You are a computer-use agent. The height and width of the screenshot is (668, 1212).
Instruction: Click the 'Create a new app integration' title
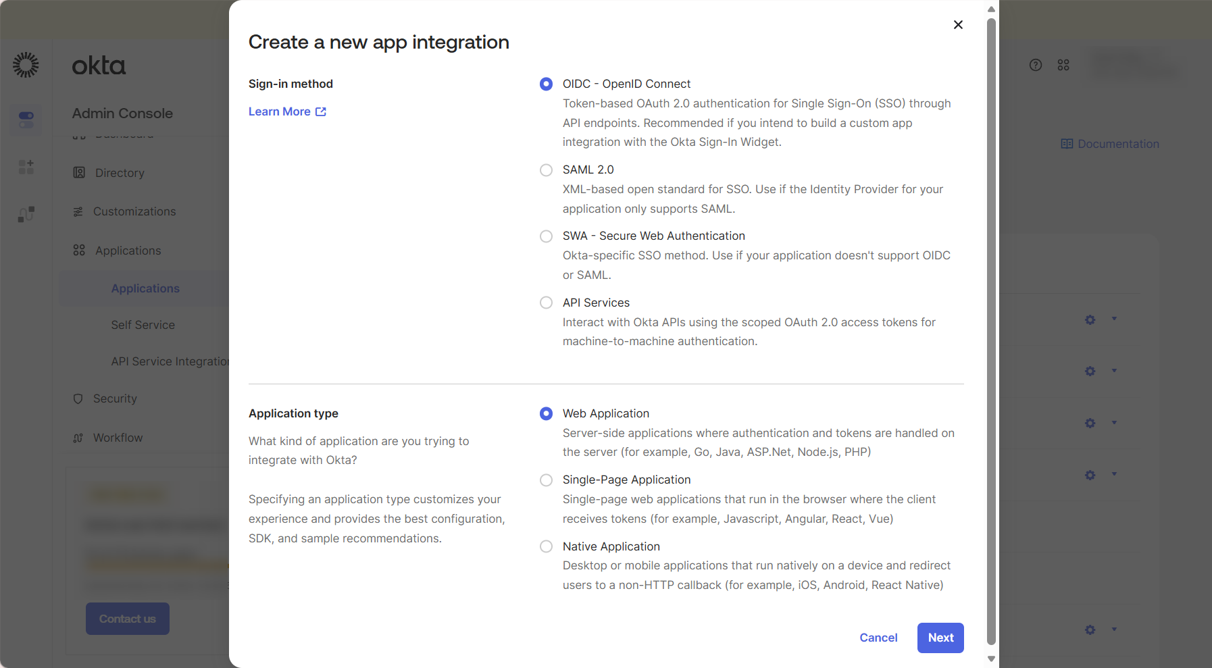click(x=378, y=42)
